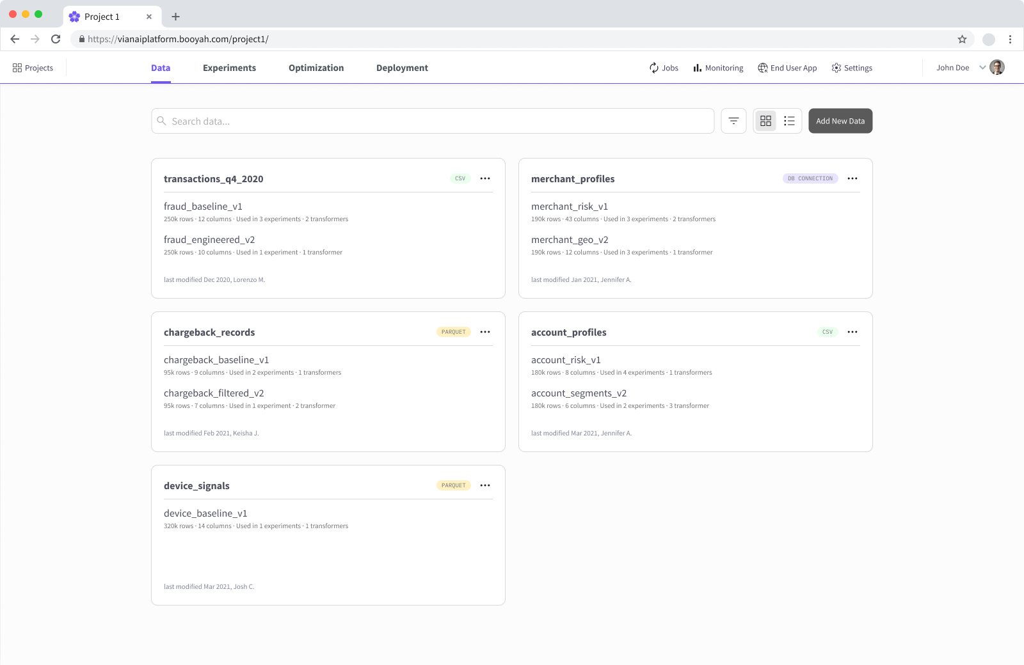Open the filter options icon
Image resolution: width=1024 pixels, height=665 pixels.
coord(733,121)
